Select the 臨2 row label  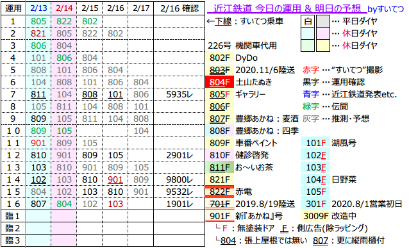coord(13,228)
